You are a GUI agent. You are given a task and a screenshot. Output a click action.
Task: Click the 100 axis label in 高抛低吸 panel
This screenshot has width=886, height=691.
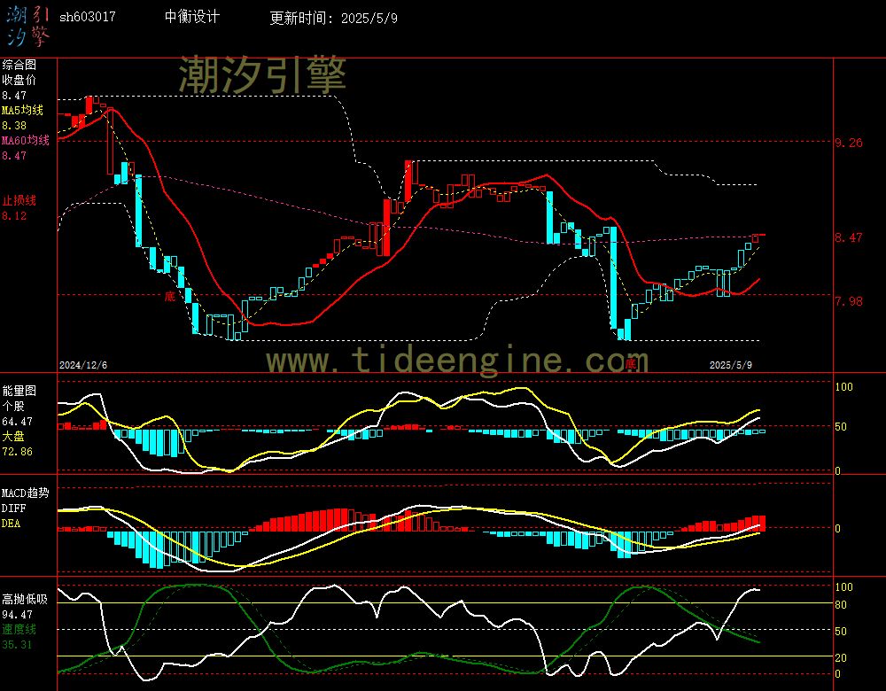(x=844, y=587)
